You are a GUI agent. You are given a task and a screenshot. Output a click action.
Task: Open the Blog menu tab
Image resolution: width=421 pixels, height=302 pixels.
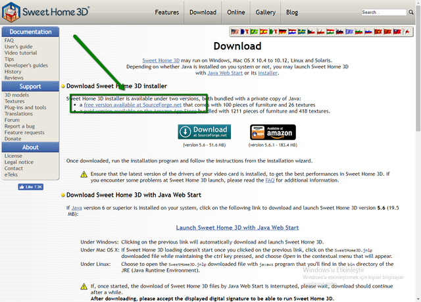pos(292,13)
